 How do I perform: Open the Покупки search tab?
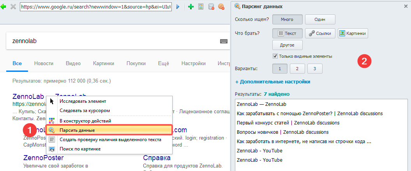[136, 64]
